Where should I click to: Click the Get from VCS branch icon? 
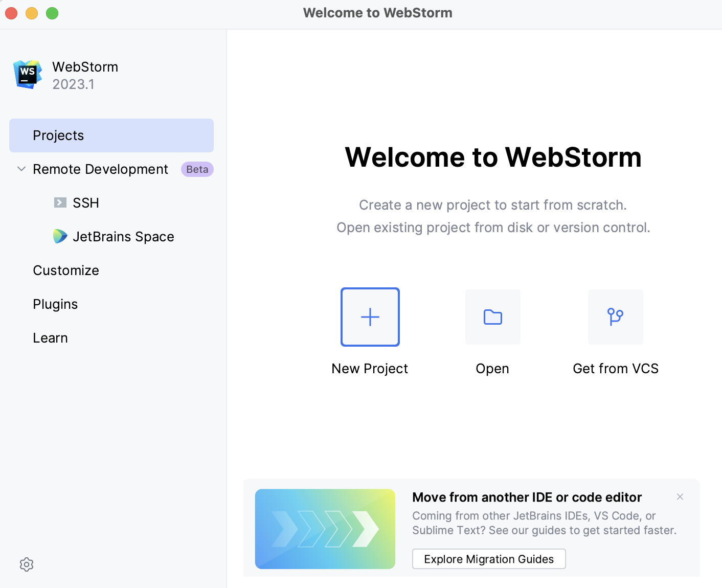point(616,317)
